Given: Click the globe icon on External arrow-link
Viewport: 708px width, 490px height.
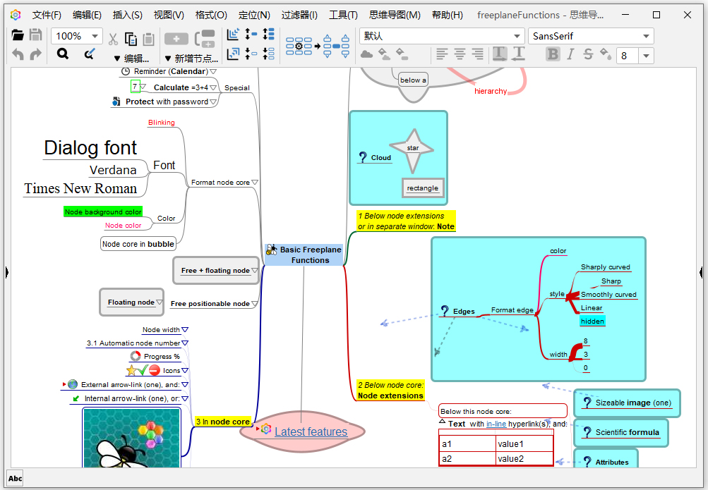Looking at the screenshot, I should tap(73, 384).
